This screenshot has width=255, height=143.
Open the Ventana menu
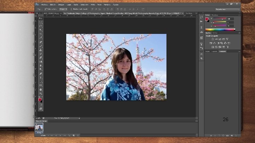[107, 5]
